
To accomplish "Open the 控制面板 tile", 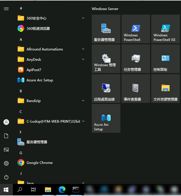I will [165, 59].
